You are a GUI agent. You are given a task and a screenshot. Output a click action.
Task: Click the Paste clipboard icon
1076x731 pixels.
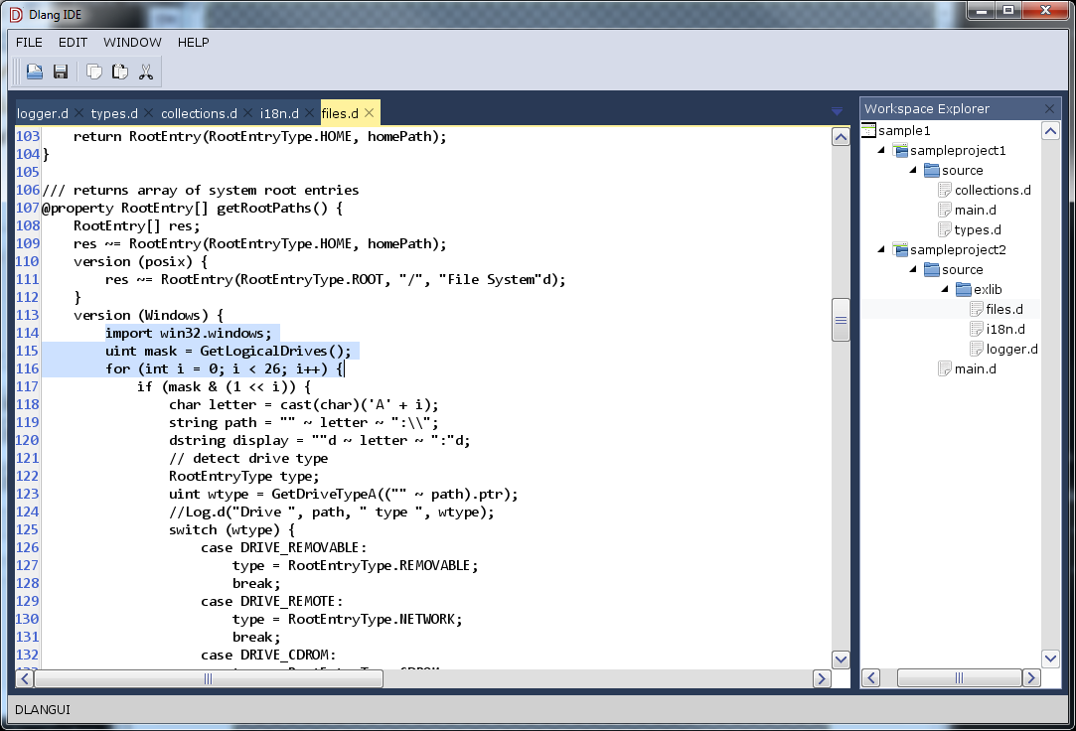[x=120, y=72]
